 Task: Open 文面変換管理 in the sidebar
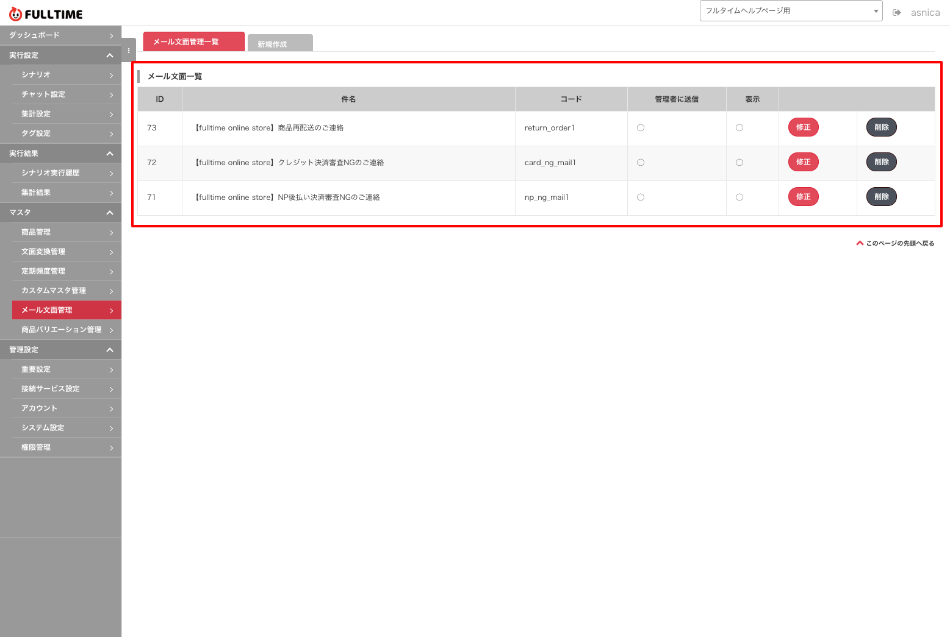point(67,252)
